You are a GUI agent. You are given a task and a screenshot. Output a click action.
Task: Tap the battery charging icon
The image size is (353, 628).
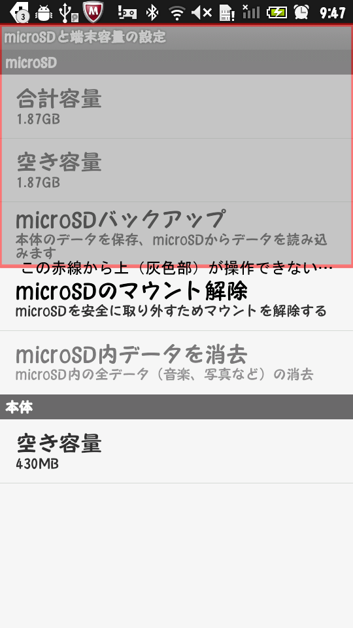click(x=277, y=12)
